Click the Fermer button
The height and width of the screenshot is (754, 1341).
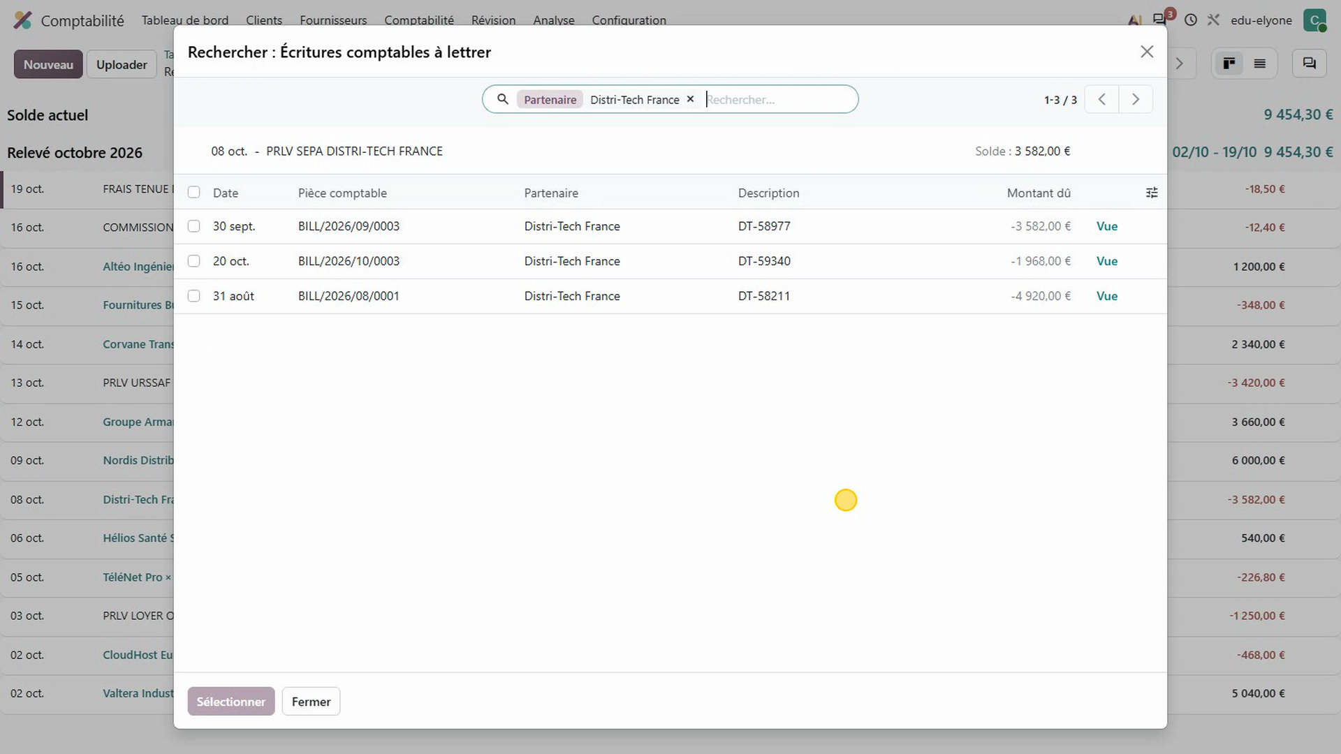311,702
